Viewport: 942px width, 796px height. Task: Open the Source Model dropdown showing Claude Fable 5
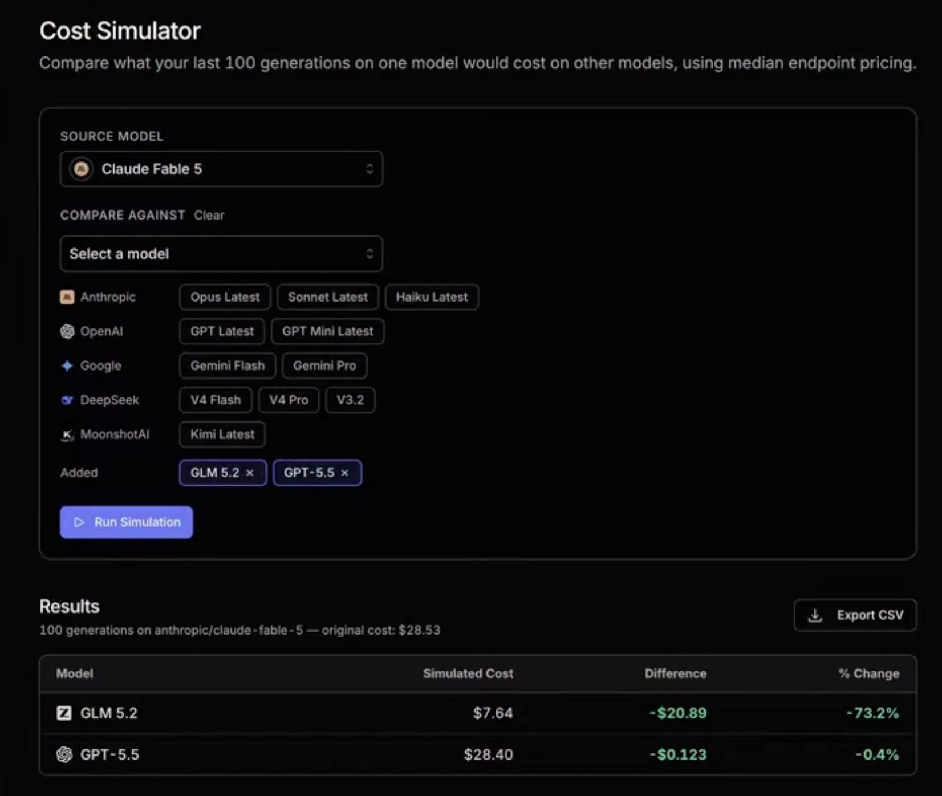click(x=221, y=169)
